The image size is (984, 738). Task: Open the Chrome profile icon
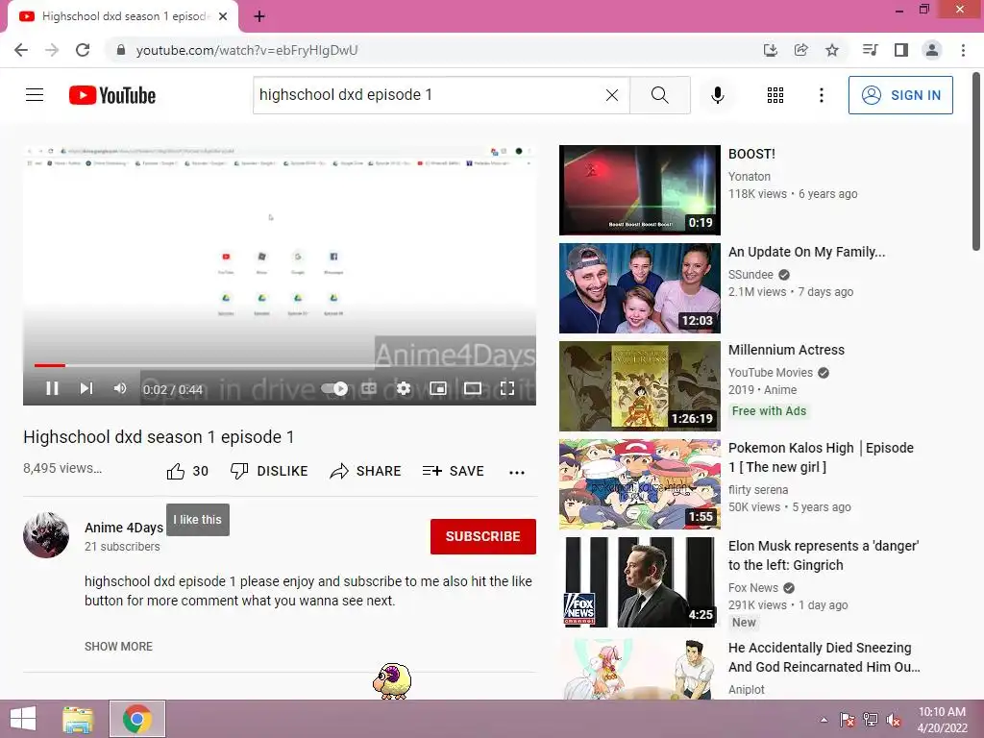932,50
